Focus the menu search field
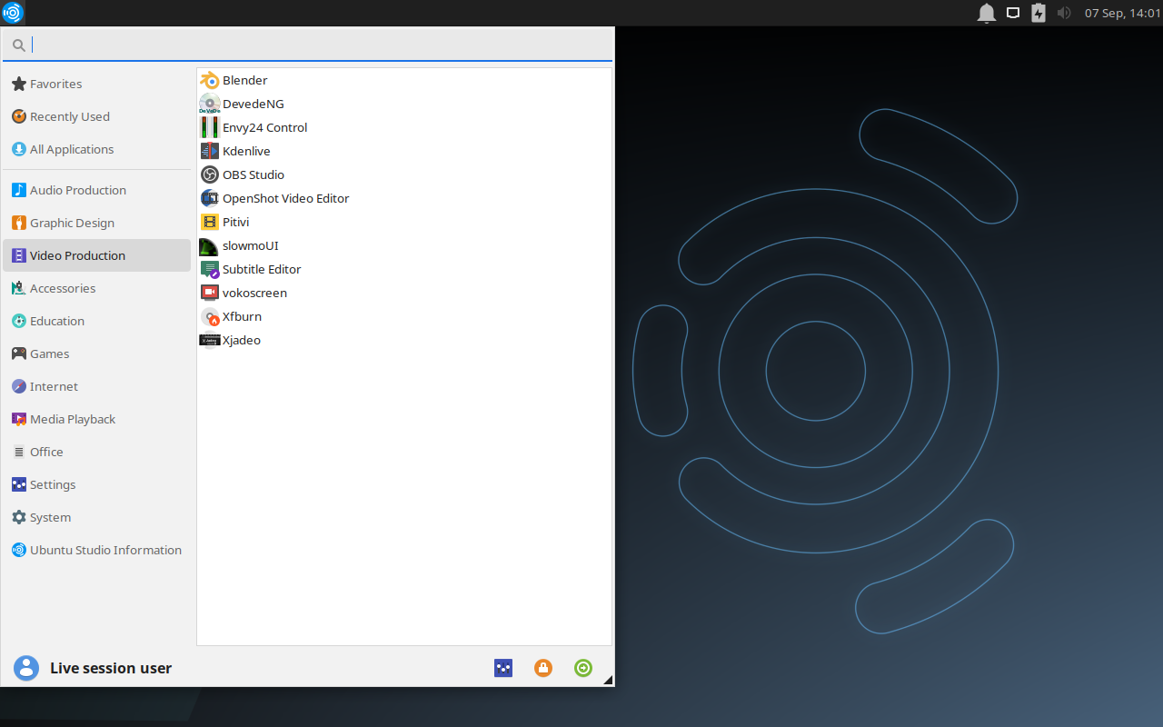 [x=307, y=45]
